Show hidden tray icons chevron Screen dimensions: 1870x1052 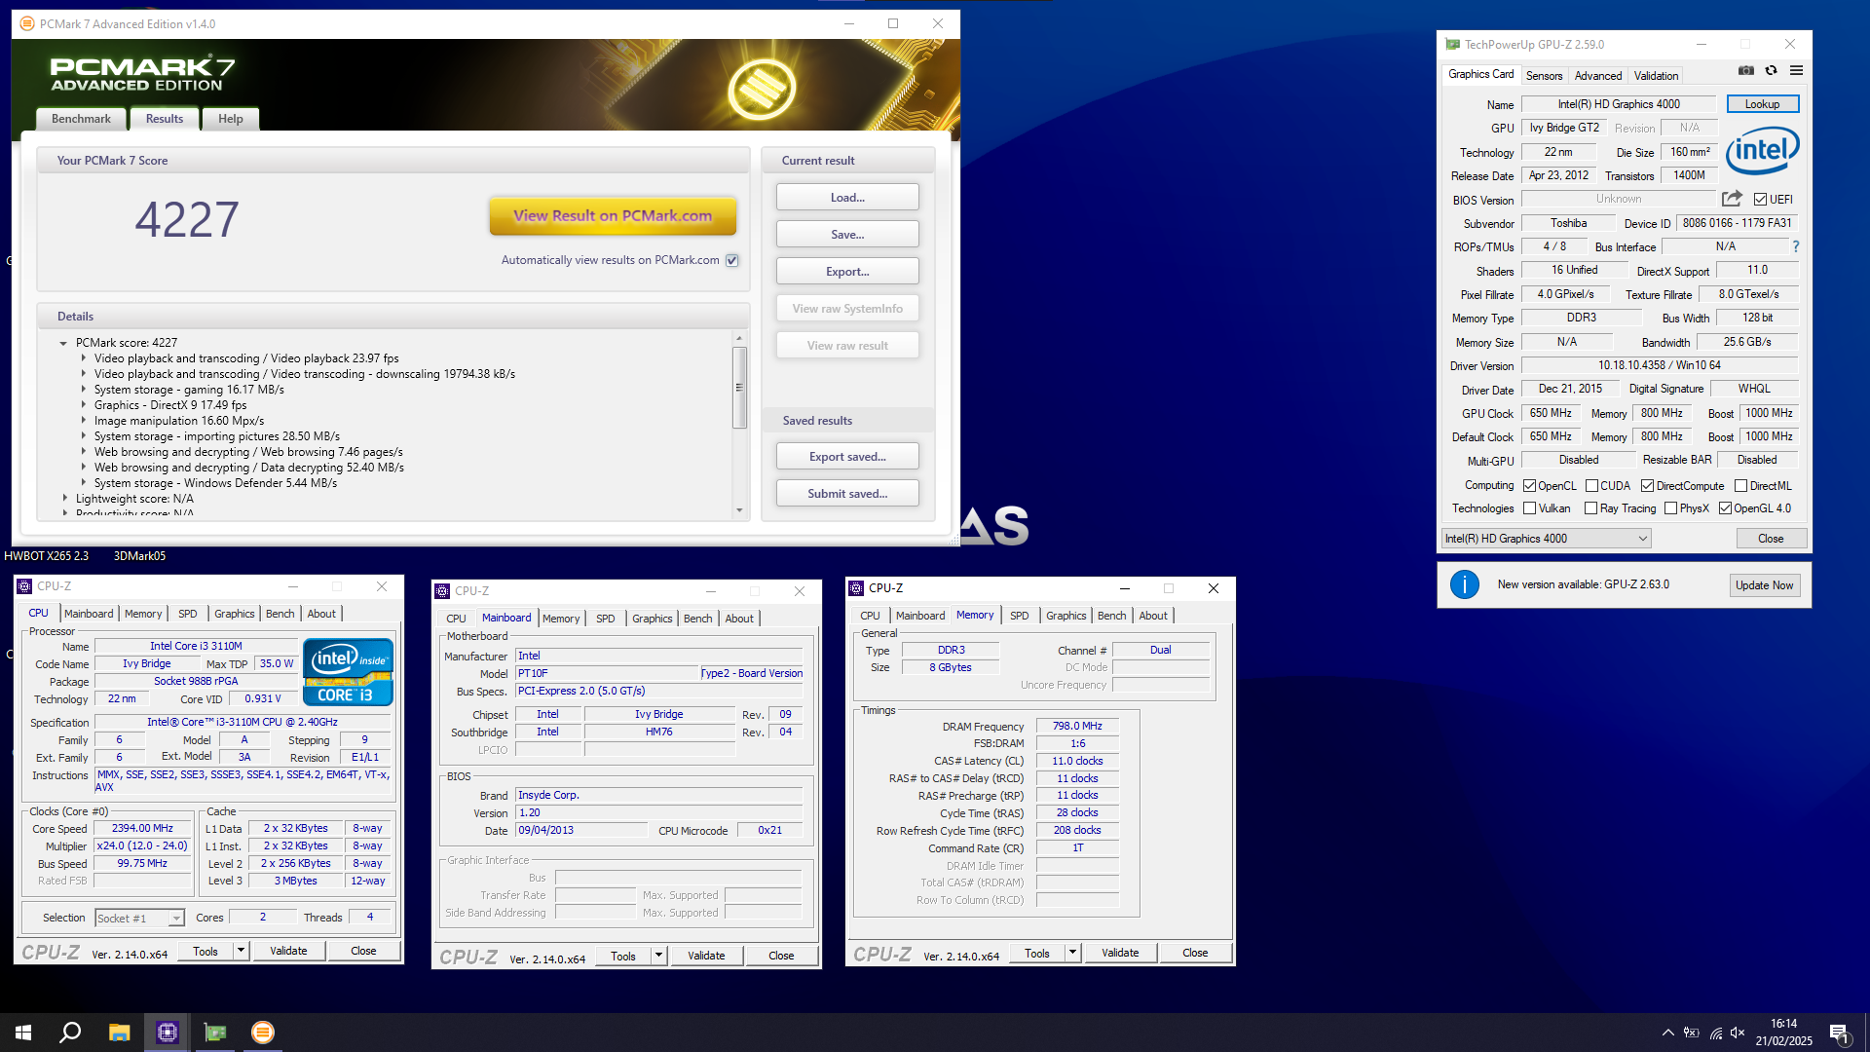pyautogui.click(x=1667, y=1033)
